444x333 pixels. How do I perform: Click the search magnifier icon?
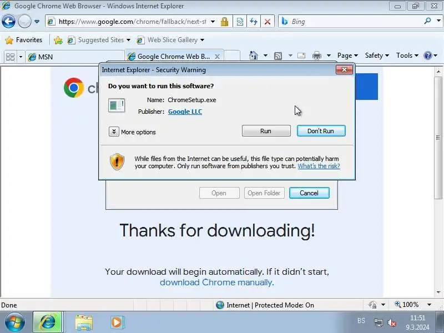(x=427, y=21)
